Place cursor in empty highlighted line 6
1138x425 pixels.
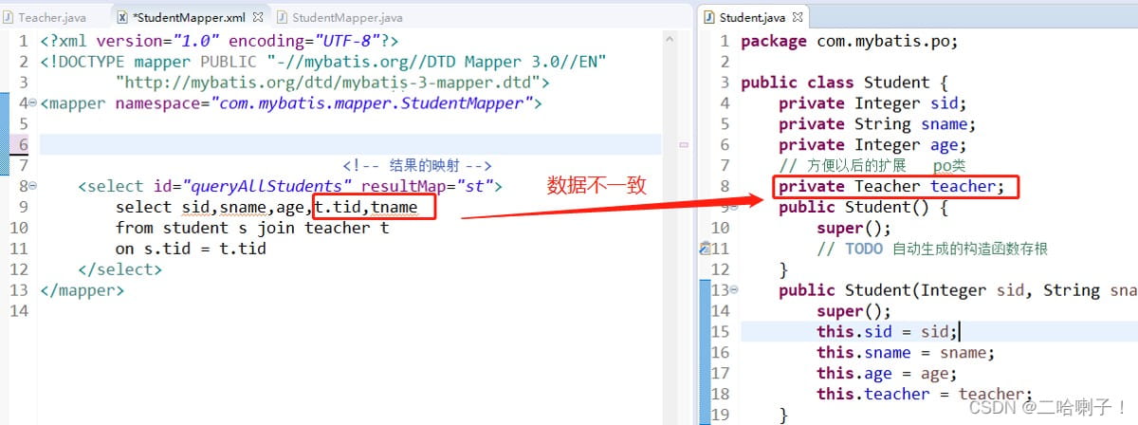350,144
